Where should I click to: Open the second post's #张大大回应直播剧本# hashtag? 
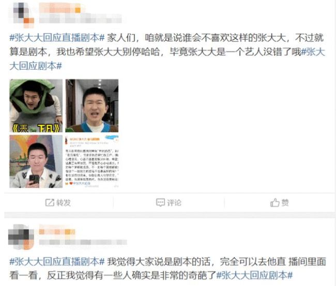(57, 262)
